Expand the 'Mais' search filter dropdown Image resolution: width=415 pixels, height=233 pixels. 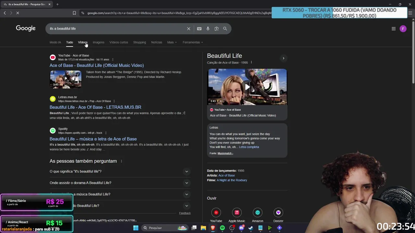click(x=172, y=42)
